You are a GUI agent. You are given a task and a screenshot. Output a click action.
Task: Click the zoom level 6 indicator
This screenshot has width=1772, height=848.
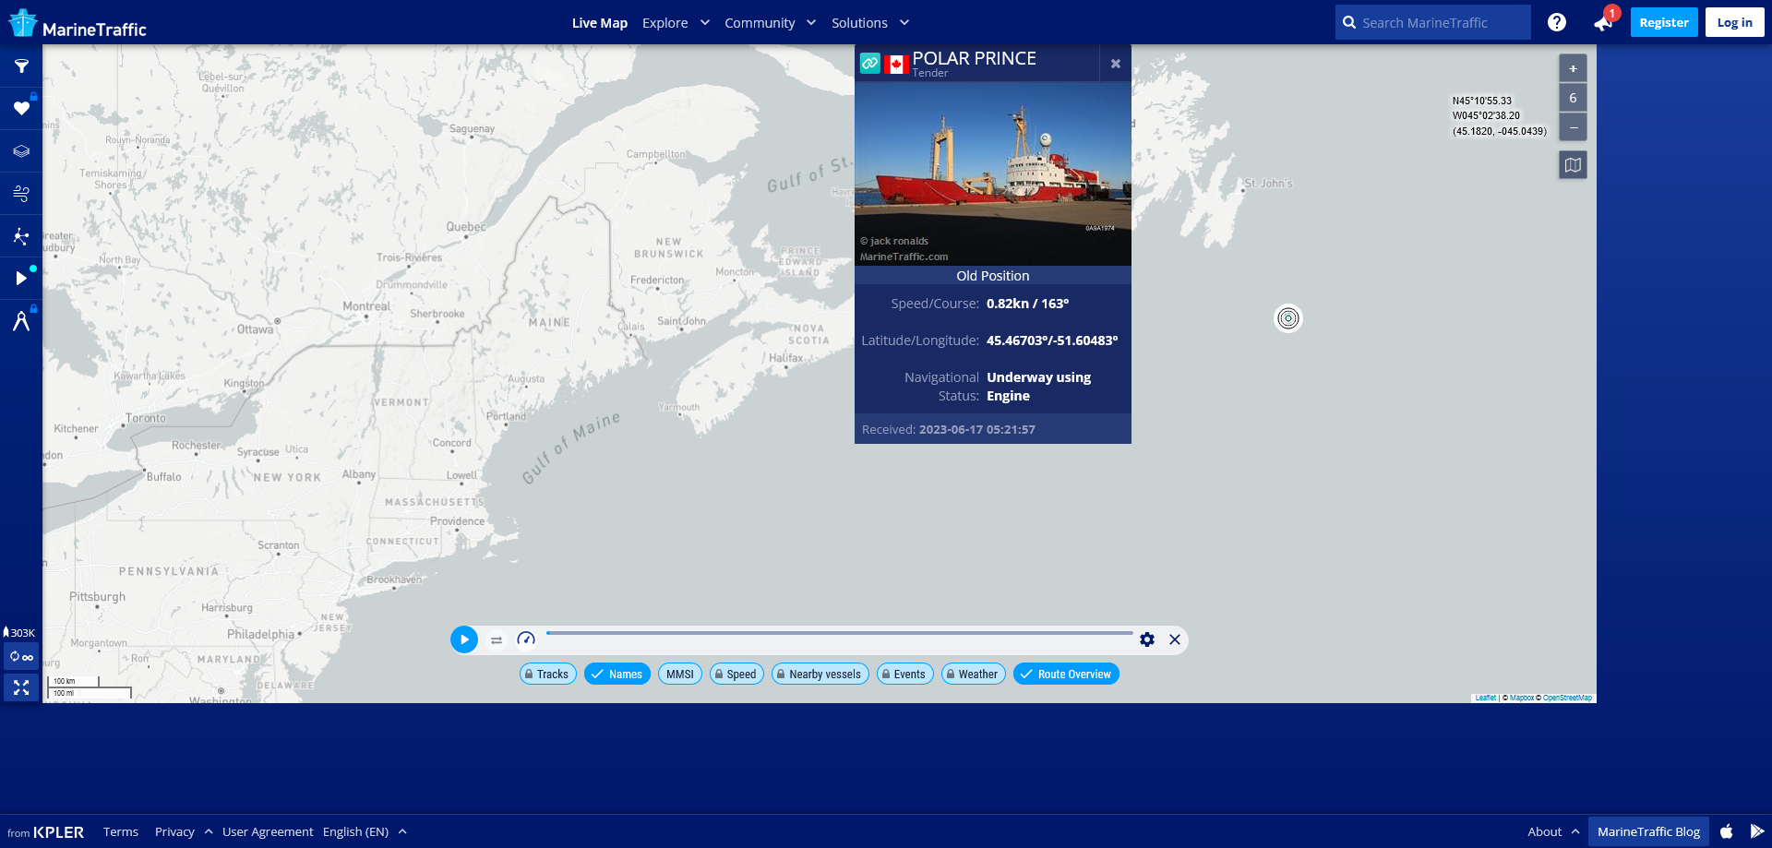point(1574,98)
